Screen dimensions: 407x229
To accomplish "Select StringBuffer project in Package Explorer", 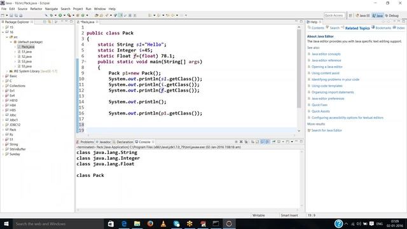I will (17, 149).
